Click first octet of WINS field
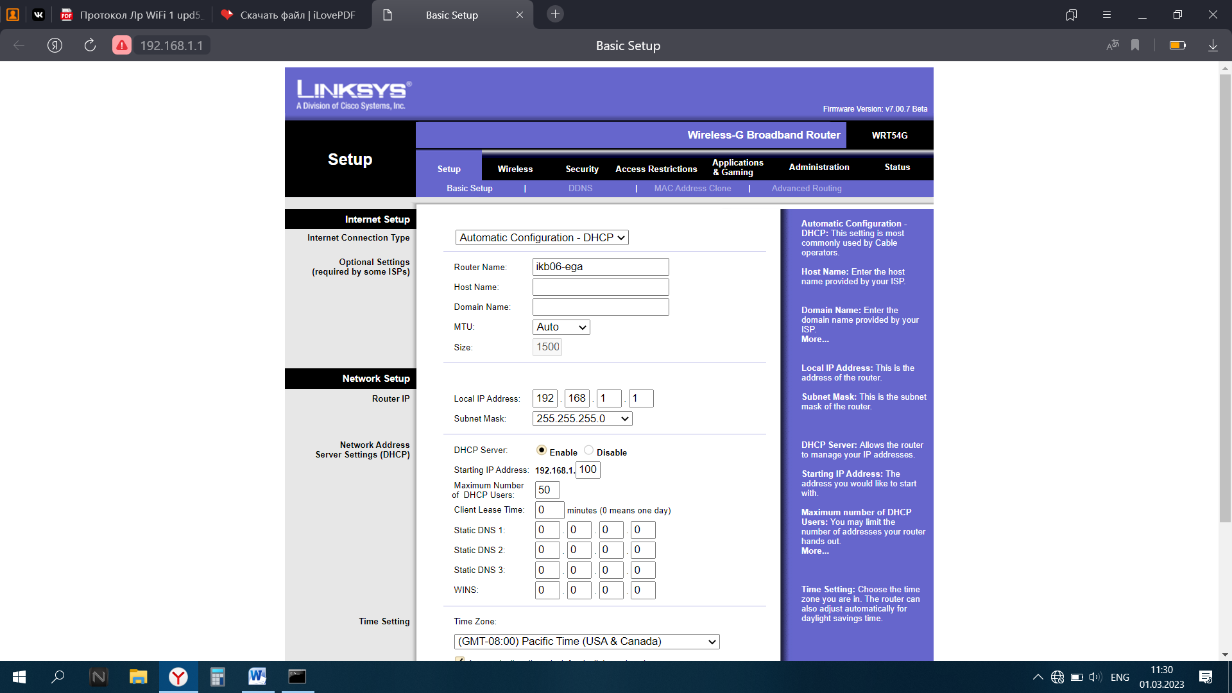 pyautogui.click(x=547, y=590)
